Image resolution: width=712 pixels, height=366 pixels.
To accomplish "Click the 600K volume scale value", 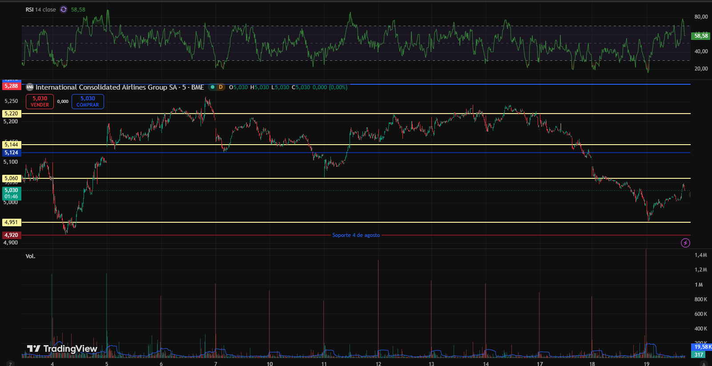I will coord(701,314).
